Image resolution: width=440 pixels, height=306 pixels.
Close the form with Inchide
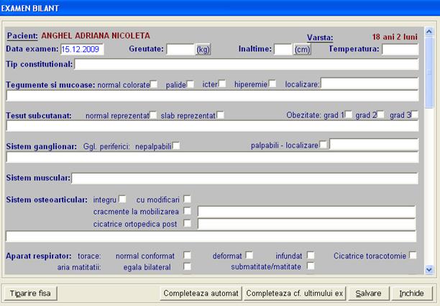click(x=411, y=294)
